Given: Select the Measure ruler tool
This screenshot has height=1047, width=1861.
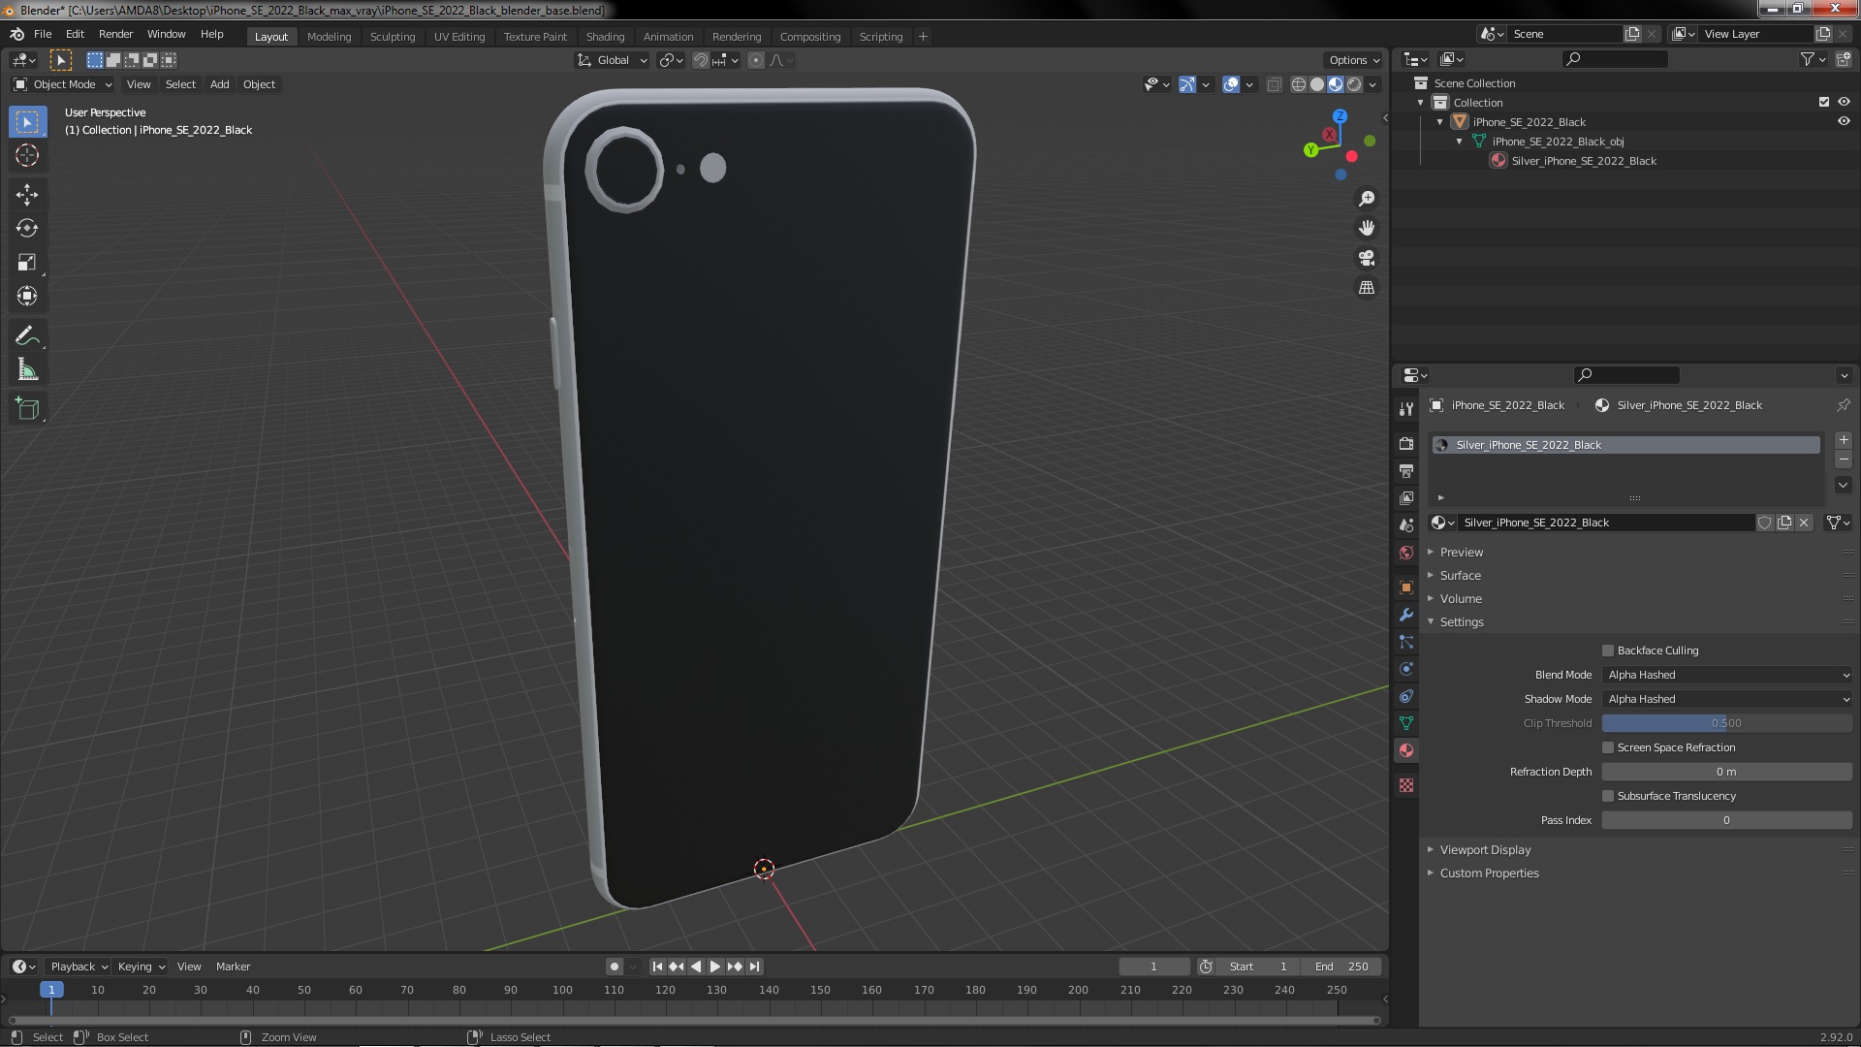Looking at the screenshot, I should coord(27,370).
